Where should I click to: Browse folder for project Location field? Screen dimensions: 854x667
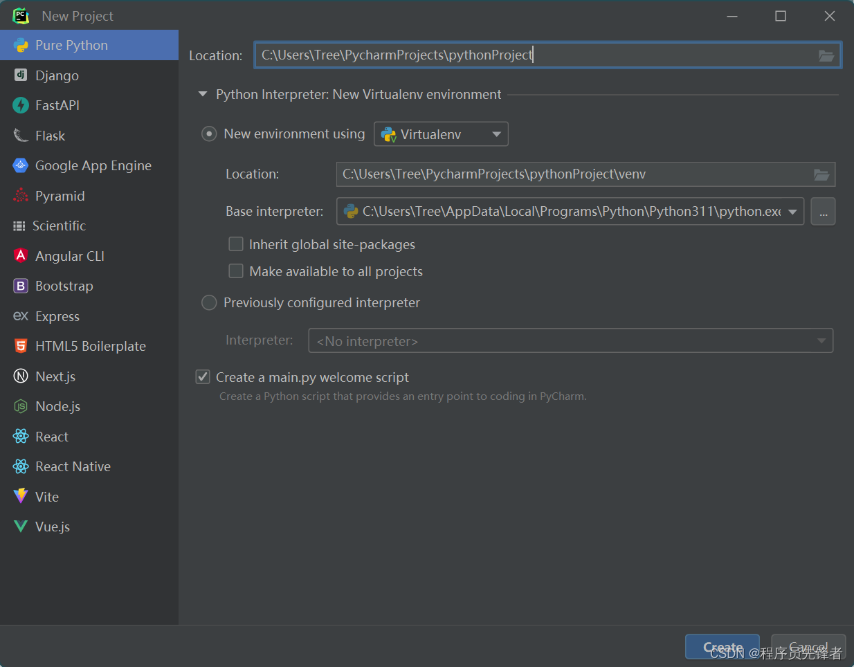click(x=826, y=55)
